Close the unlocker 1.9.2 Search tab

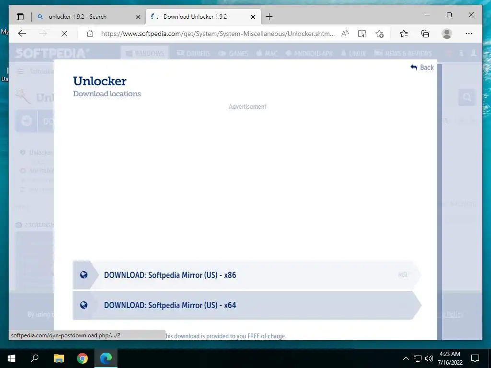coord(138,17)
